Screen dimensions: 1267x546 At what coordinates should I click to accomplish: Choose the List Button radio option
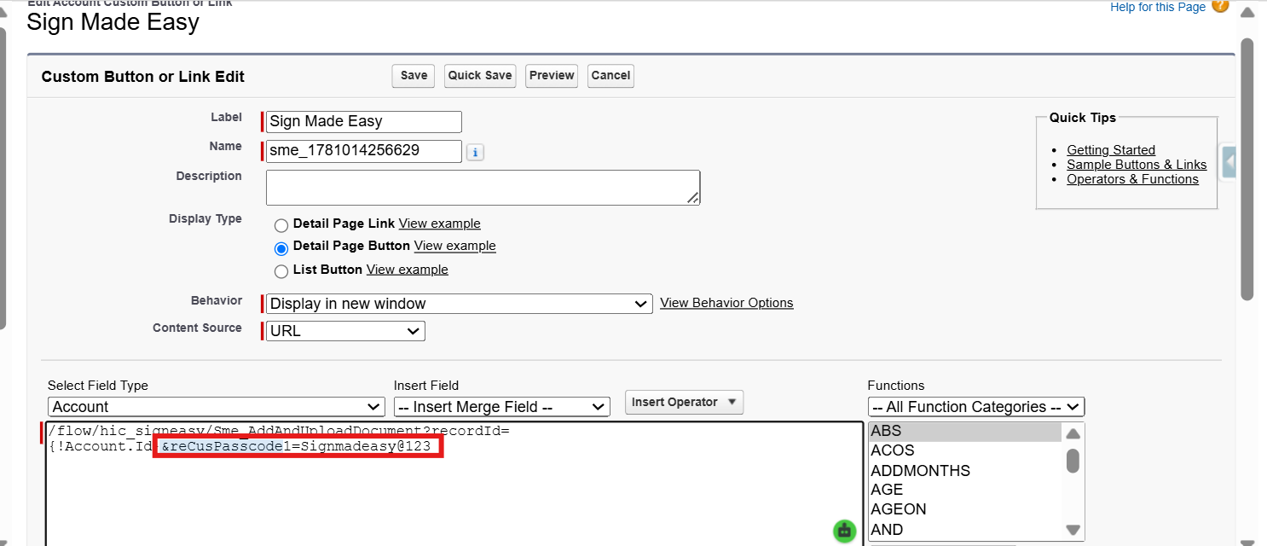coord(281,271)
